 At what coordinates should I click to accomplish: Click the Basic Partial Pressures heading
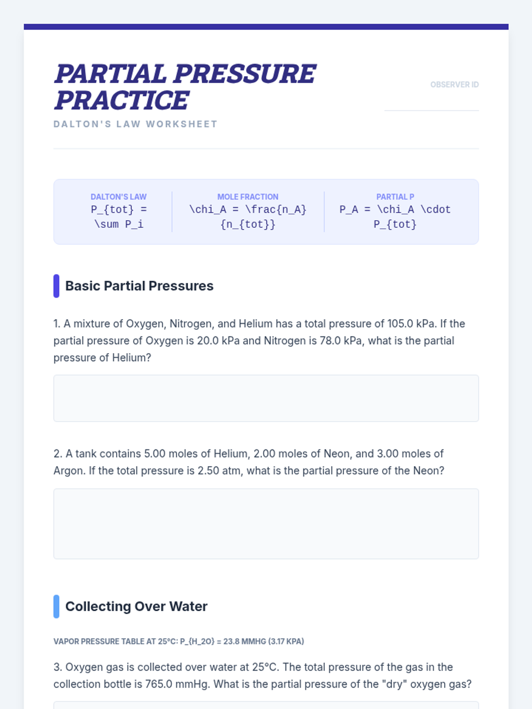pos(139,286)
